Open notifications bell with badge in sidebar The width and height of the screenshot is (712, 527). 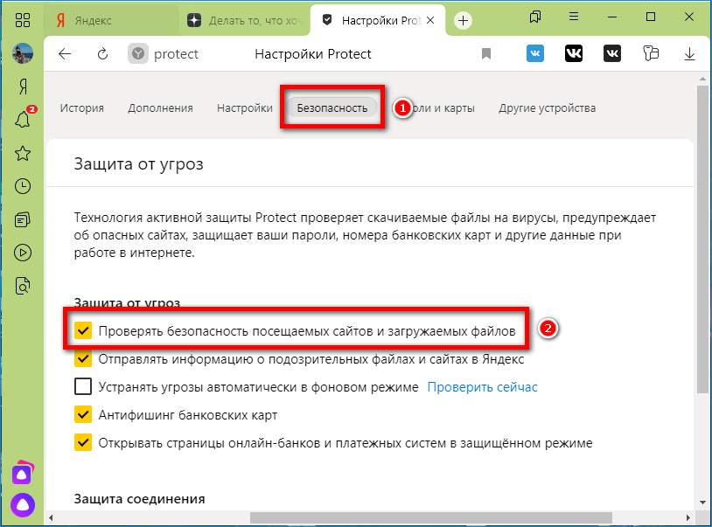point(21,119)
